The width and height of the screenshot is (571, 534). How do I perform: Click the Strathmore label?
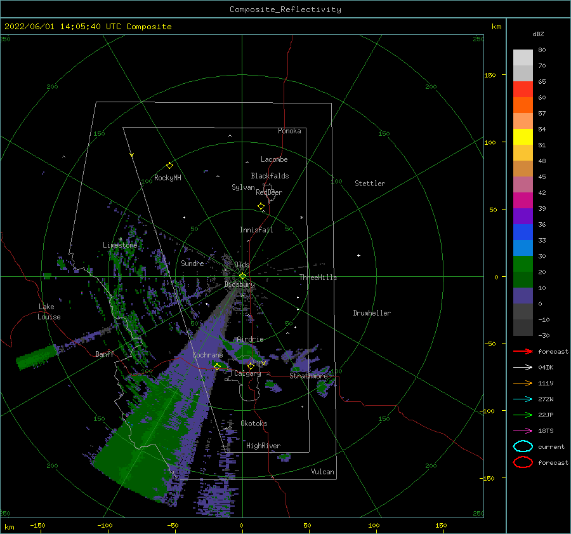coord(308,376)
